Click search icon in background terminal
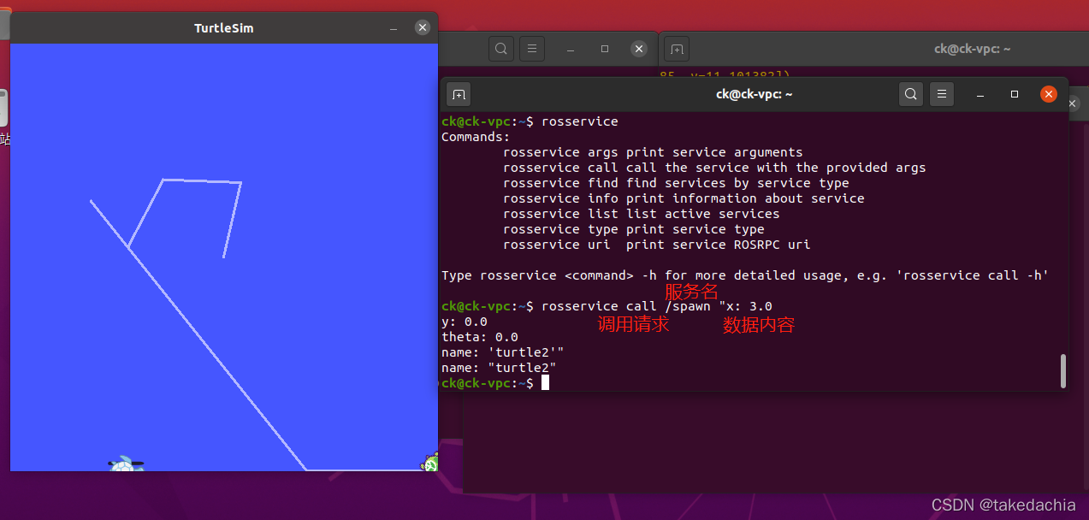This screenshot has height=520, width=1089. click(501, 49)
